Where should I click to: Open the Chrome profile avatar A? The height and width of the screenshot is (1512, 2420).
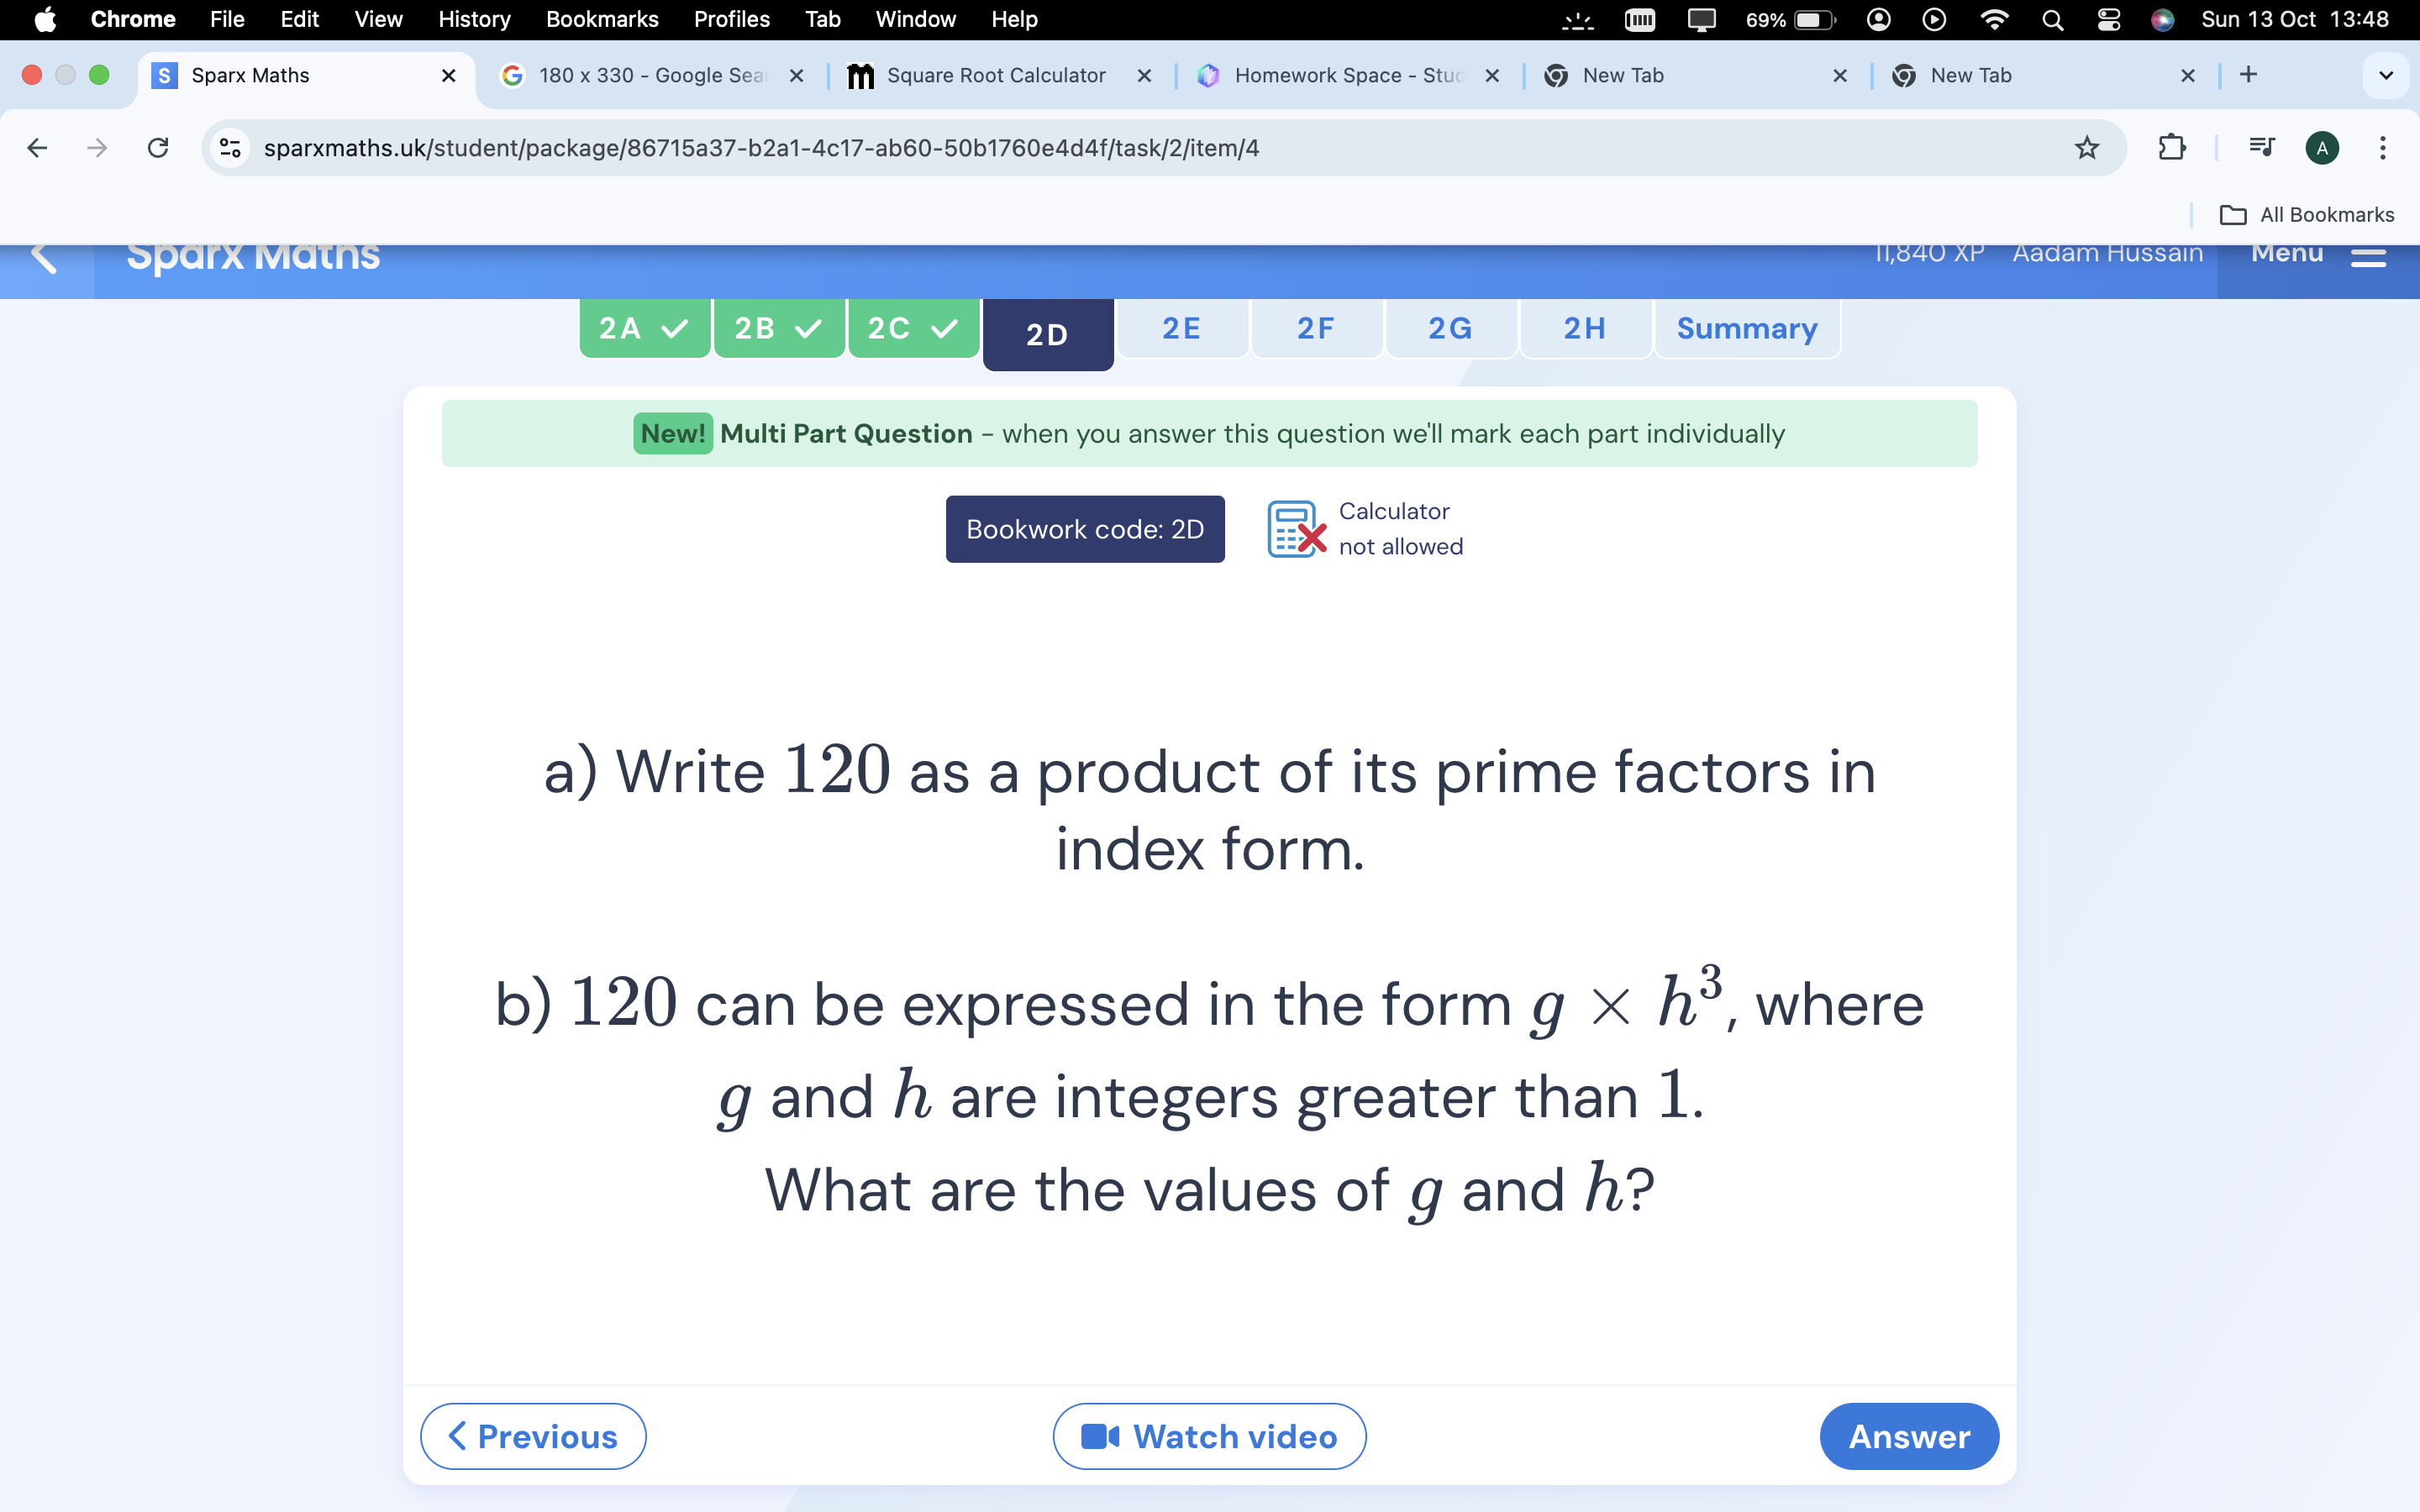[x=2322, y=148]
